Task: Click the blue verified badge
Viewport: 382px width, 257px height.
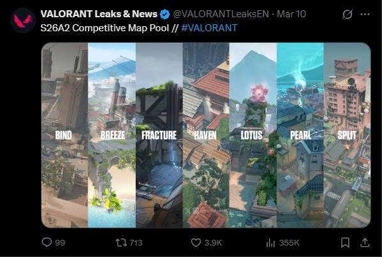Action: click(165, 14)
